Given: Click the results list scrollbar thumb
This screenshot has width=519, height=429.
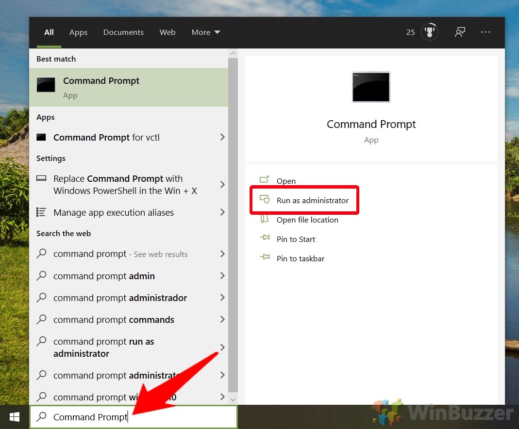Looking at the screenshot, I should click(x=233, y=225).
